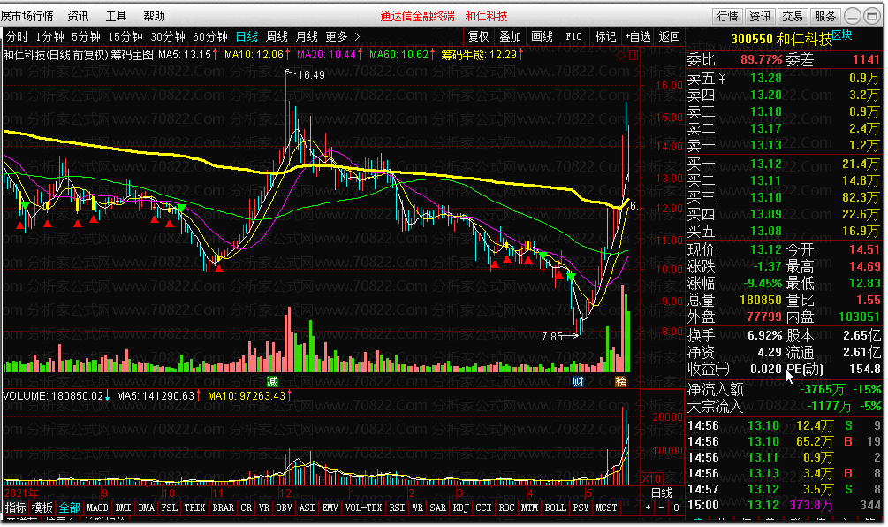Select the FSL indicator tab

(x=170, y=508)
